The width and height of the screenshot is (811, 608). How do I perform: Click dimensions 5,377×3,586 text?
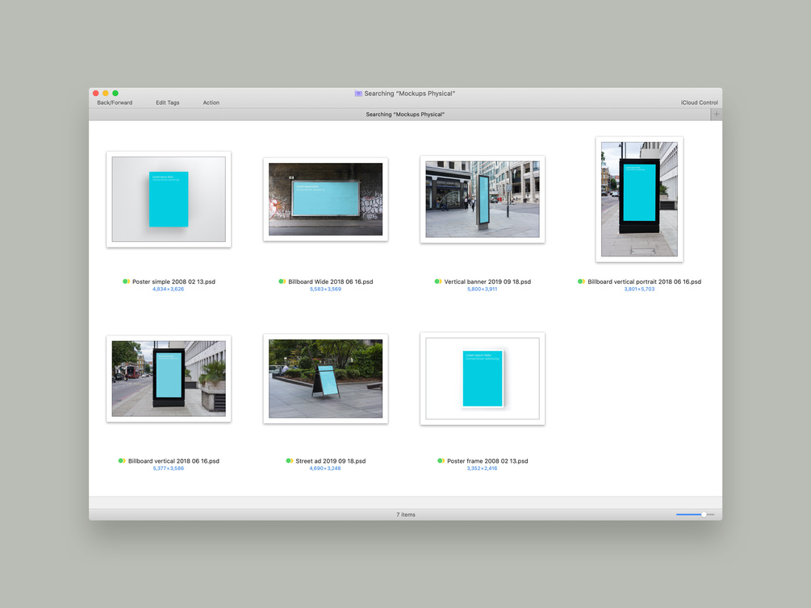(168, 468)
